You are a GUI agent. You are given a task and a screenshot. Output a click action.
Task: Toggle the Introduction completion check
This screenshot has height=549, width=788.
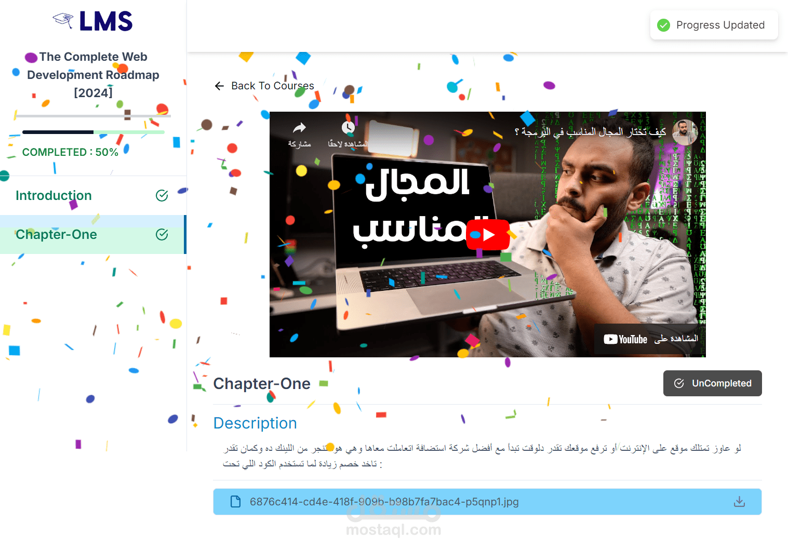(162, 195)
